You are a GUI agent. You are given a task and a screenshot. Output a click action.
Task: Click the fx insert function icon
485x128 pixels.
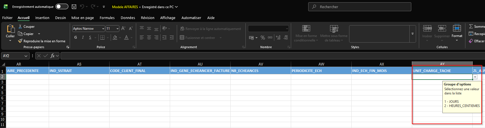pos(52,56)
